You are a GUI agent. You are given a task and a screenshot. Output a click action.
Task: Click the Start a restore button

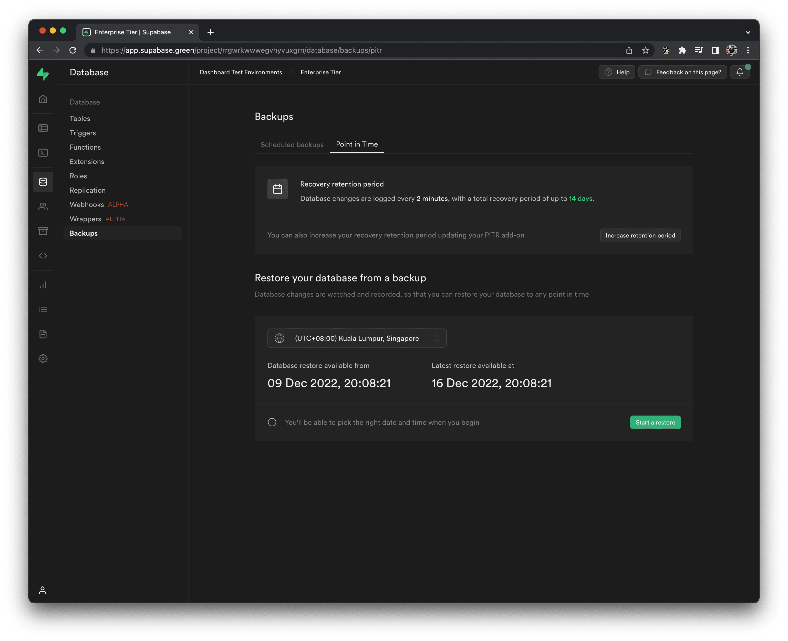[x=655, y=422]
